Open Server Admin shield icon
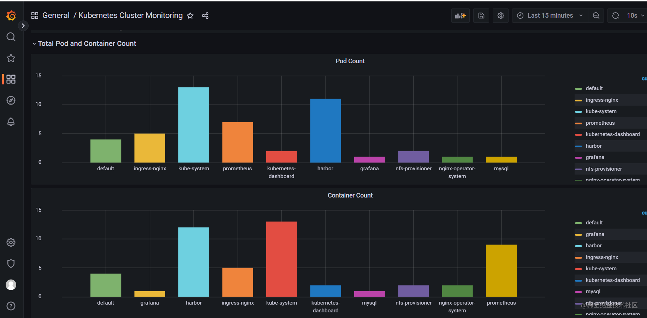Viewport: 647px width, 318px height. coord(11,264)
